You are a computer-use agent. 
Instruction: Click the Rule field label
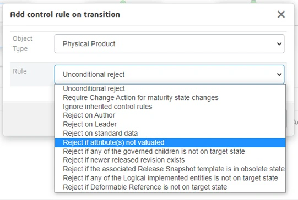click(x=20, y=71)
